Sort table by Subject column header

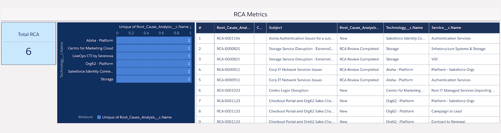click(x=302, y=28)
